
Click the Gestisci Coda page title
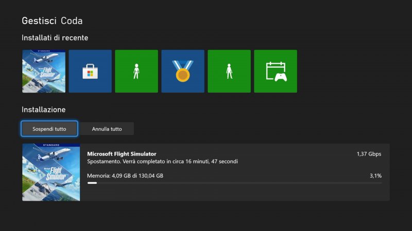click(x=53, y=21)
